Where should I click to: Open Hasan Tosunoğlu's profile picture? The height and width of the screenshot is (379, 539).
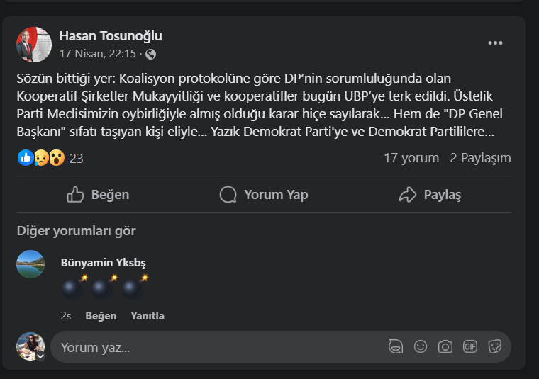(x=34, y=45)
